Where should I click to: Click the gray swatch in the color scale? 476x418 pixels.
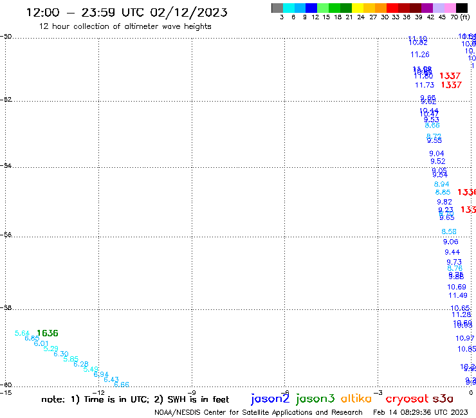click(277, 8)
